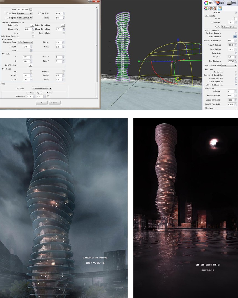This screenshot has width=238, height=298.
Task: Enable the Animate checkbox
Action: point(64,72)
